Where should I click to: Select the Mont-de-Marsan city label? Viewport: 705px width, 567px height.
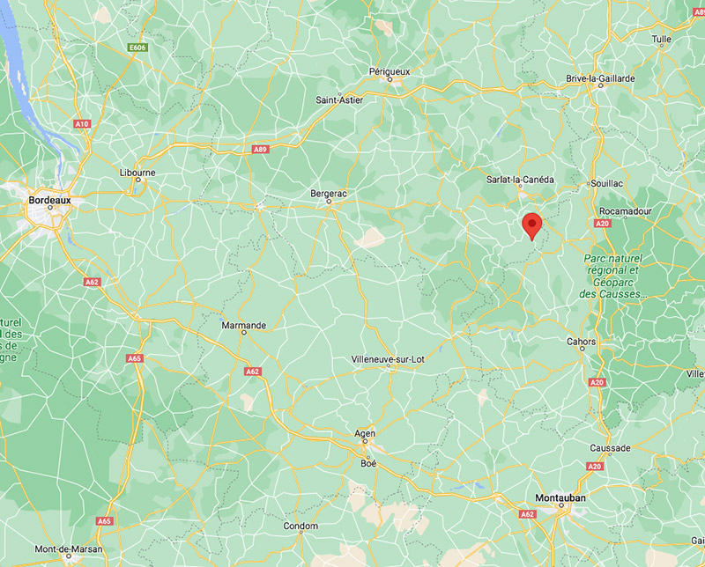[x=69, y=549]
